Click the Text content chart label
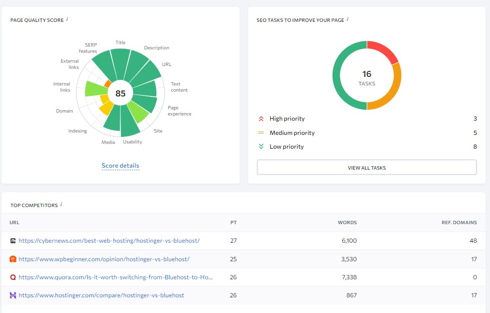 pos(179,87)
